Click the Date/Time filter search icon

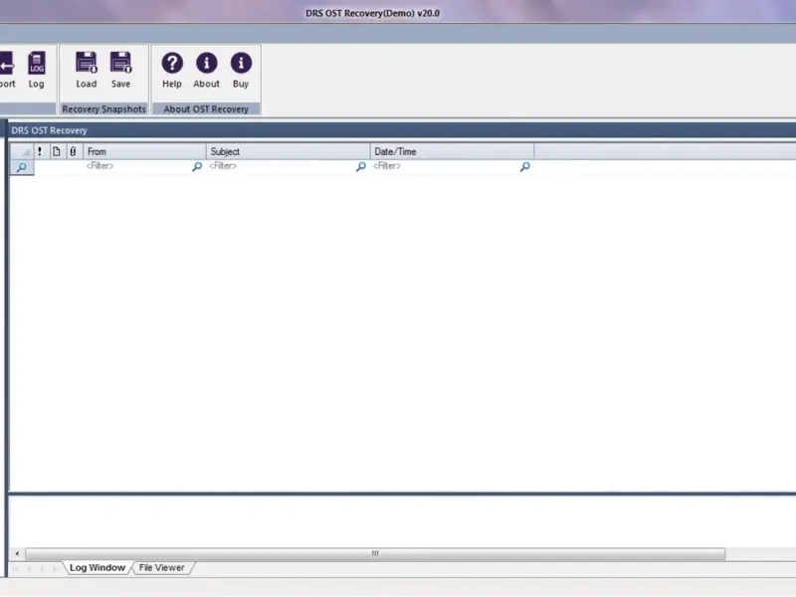click(525, 166)
